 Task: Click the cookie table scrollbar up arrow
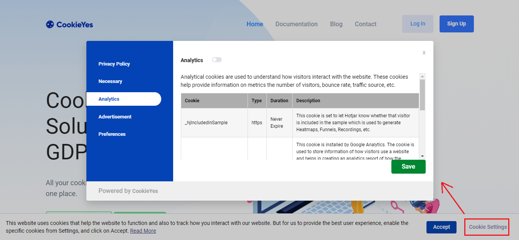(x=422, y=76)
